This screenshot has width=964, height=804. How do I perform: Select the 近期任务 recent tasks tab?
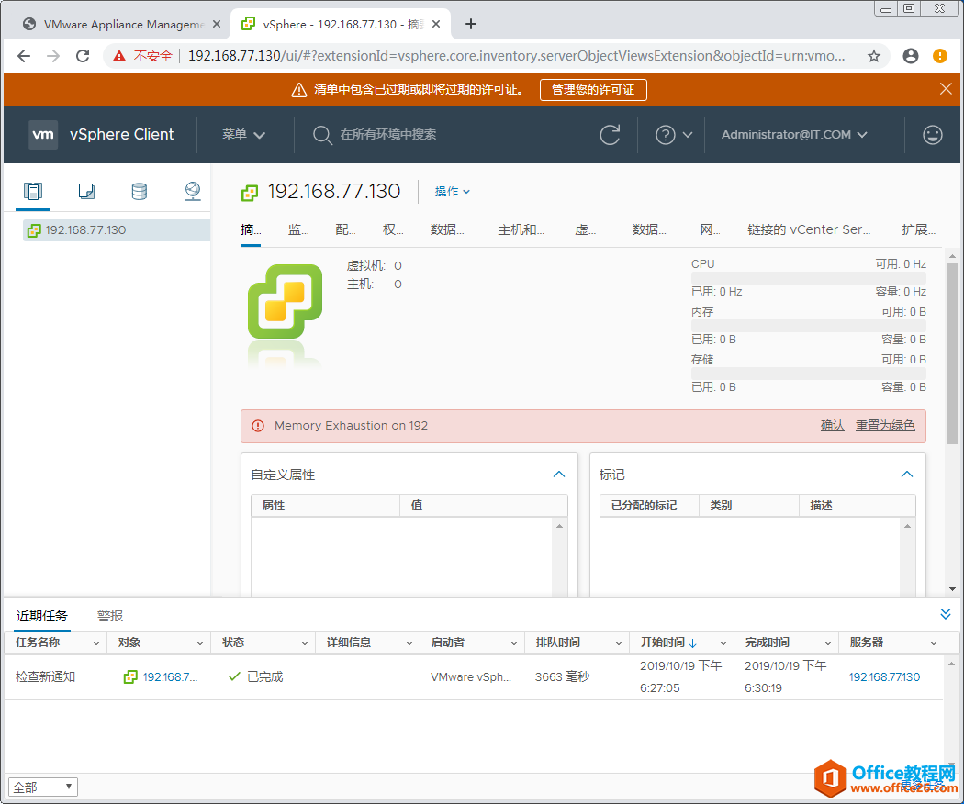[x=42, y=615]
